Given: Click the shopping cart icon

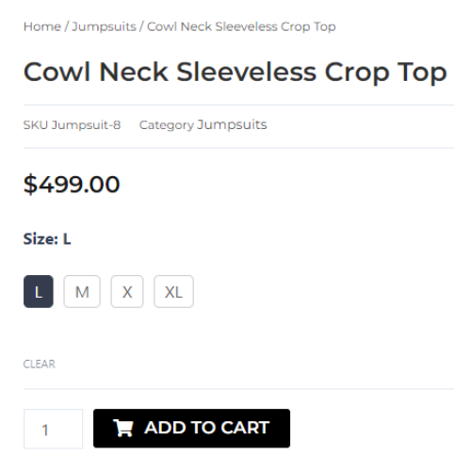Looking at the screenshot, I should (x=123, y=428).
